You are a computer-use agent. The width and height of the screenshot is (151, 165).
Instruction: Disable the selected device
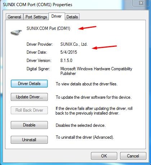(29, 125)
